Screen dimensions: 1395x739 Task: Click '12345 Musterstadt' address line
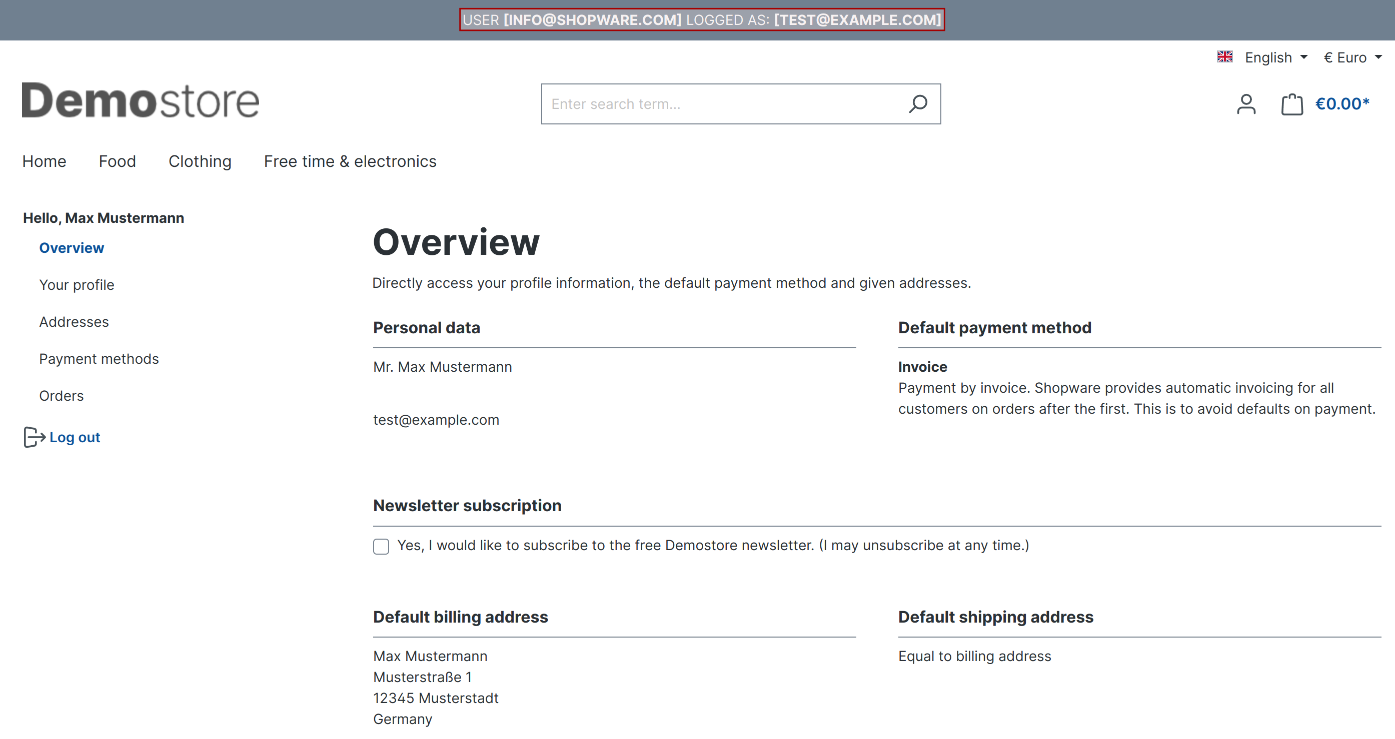[x=436, y=699]
